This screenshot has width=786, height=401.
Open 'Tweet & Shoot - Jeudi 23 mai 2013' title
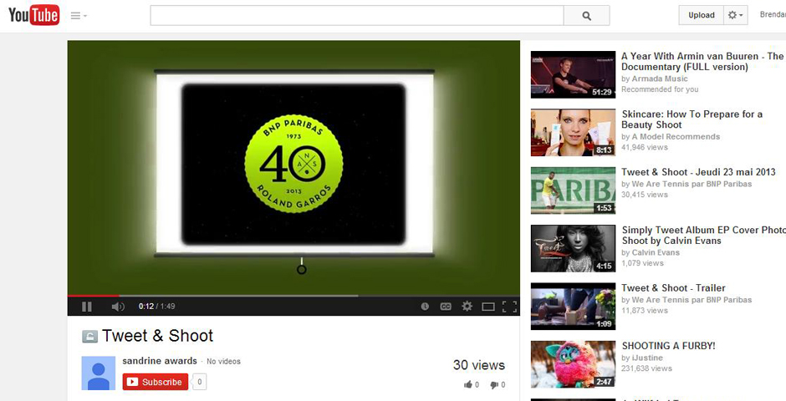coord(698,172)
